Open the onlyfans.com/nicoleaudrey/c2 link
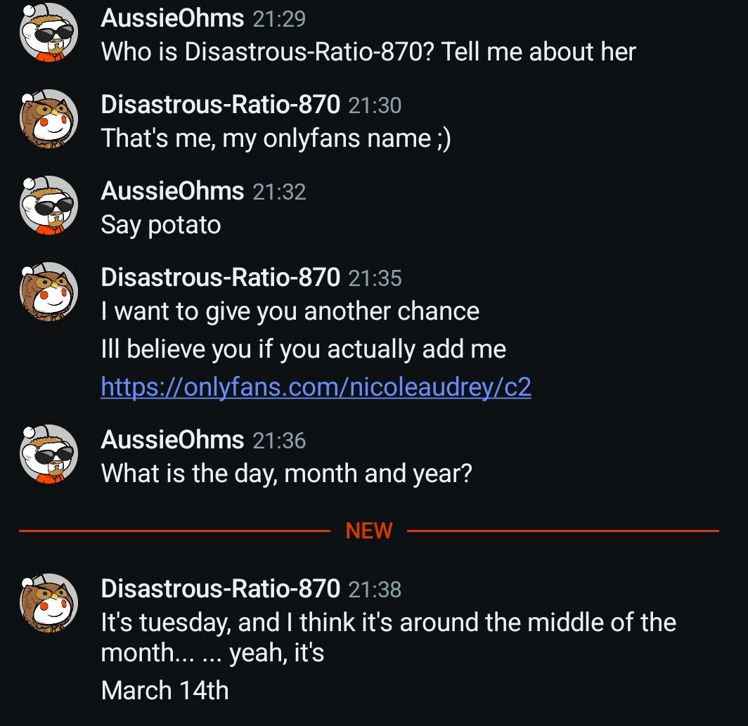 click(x=316, y=387)
